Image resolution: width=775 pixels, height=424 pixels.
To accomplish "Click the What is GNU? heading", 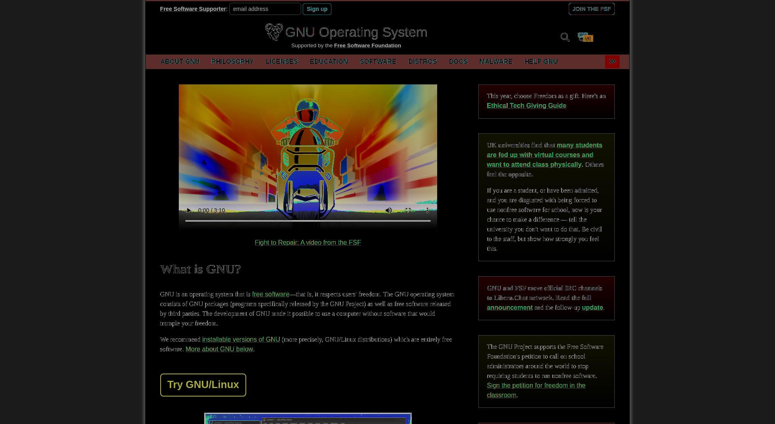I will click(200, 269).
